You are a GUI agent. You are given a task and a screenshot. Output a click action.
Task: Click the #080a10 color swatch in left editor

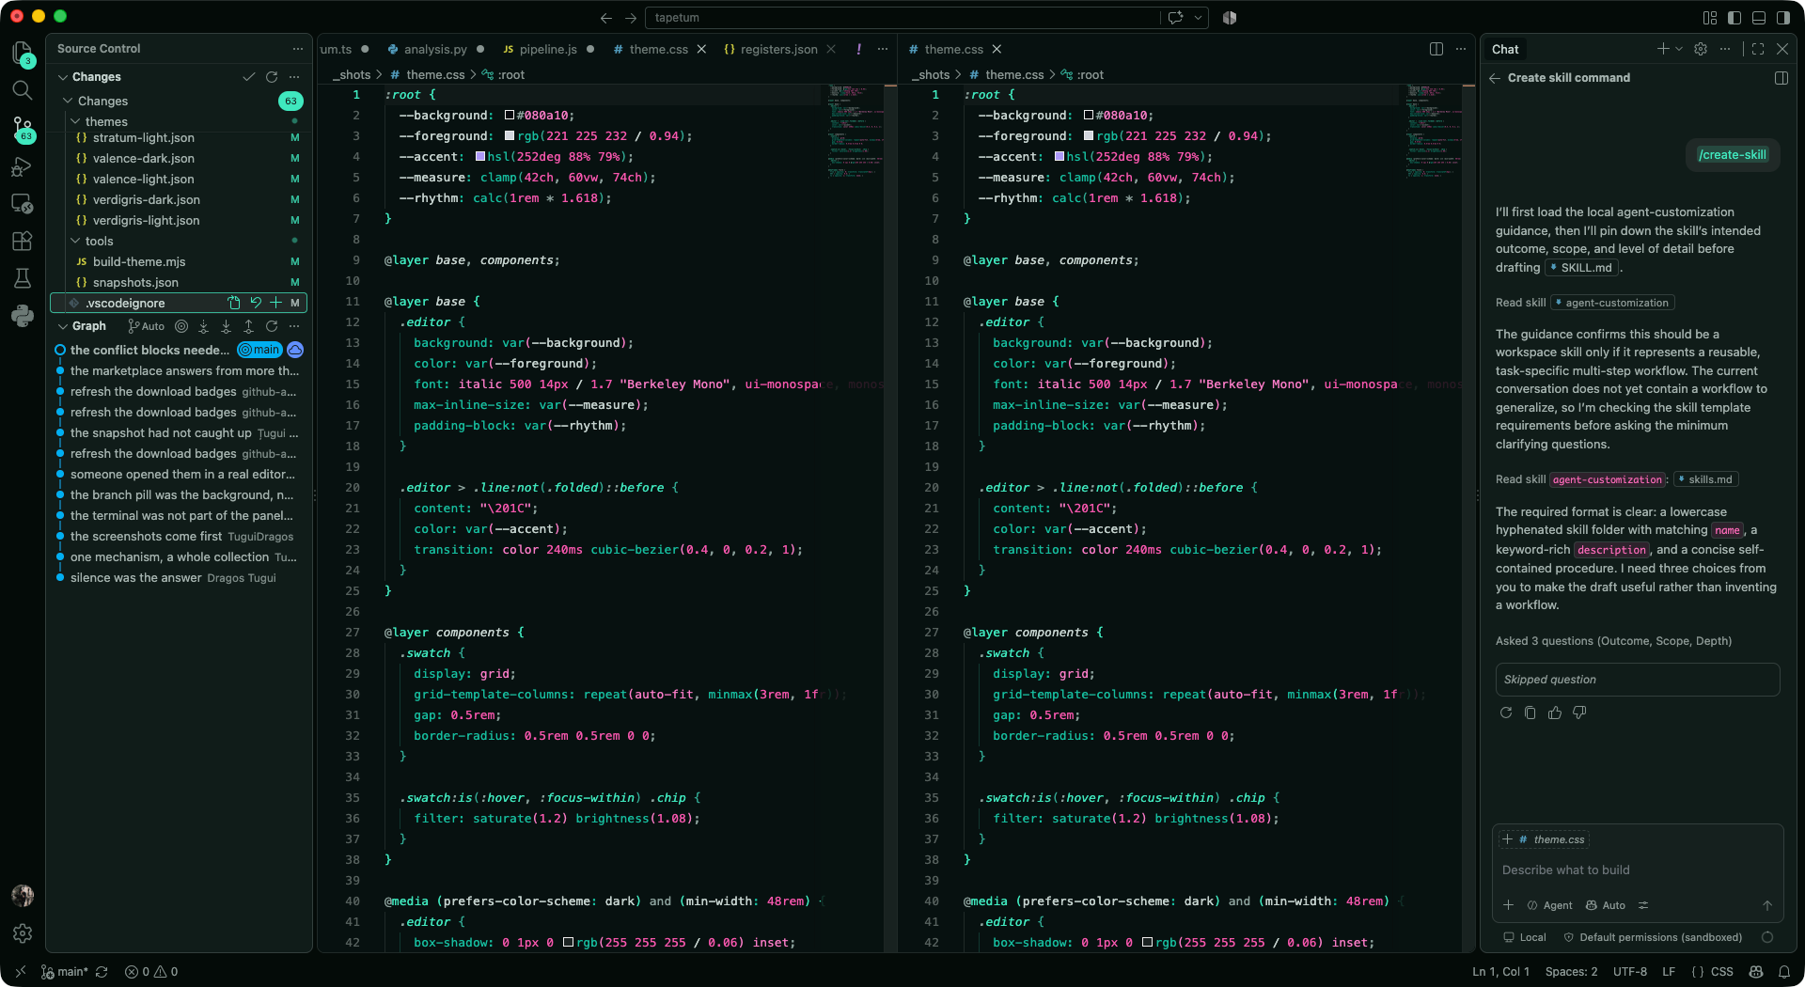[510, 116]
